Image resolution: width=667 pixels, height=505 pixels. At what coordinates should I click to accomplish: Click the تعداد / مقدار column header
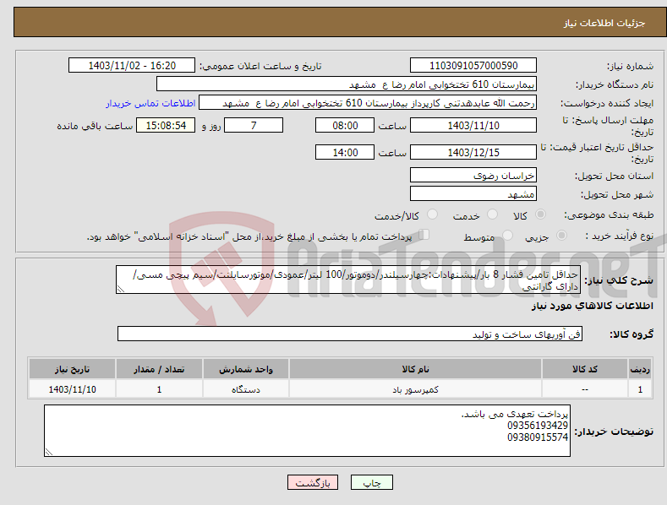[x=159, y=369]
